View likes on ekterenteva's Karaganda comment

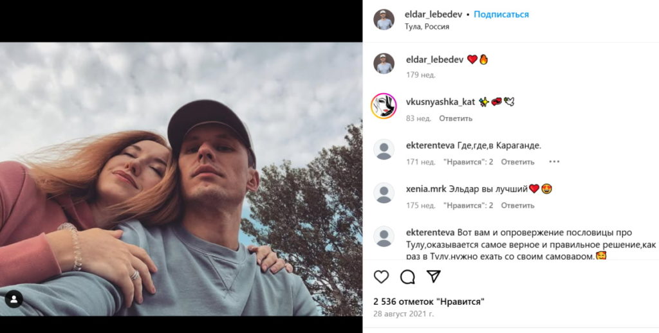[x=468, y=162]
